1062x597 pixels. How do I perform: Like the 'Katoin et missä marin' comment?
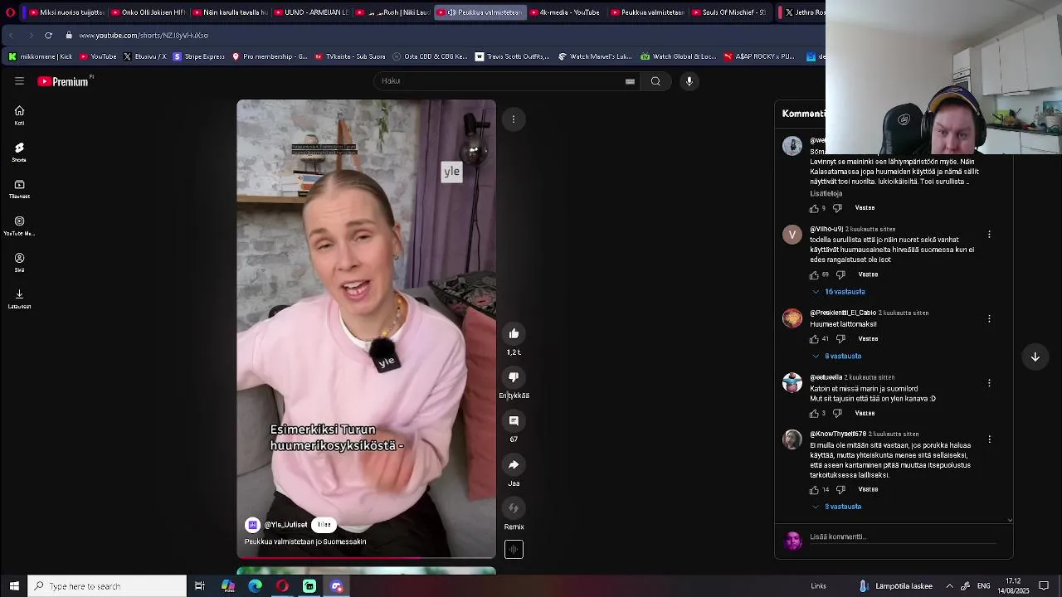pyautogui.click(x=814, y=413)
